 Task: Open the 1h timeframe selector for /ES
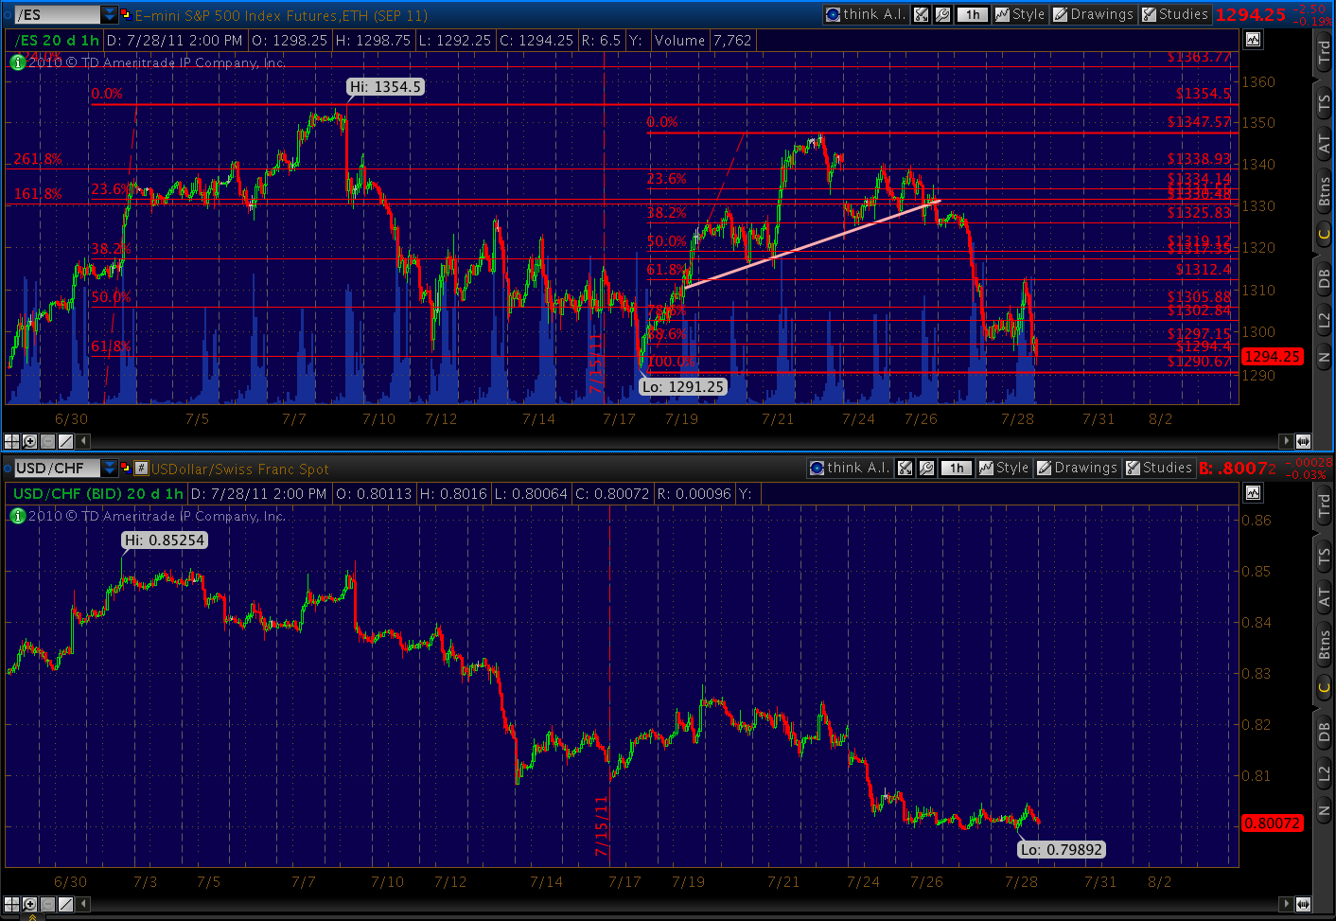[x=973, y=14]
